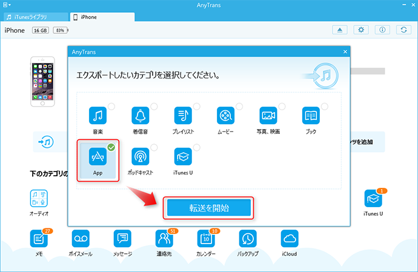This screenshot has width=418, height=272.
Task: Tick the 着信音 selection circle
Action: click(154, 107)
